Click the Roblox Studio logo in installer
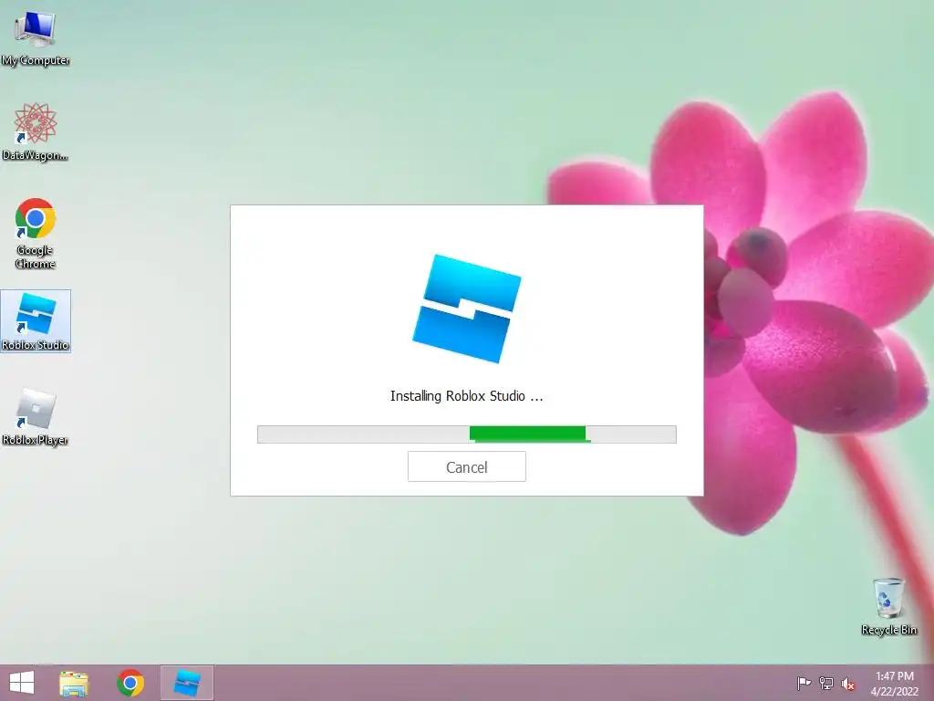This screenshot has height=701, width=934. point(466,309)
